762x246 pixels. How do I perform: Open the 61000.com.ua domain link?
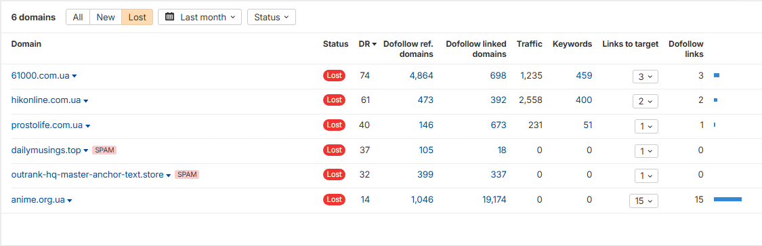pos(41,76)
